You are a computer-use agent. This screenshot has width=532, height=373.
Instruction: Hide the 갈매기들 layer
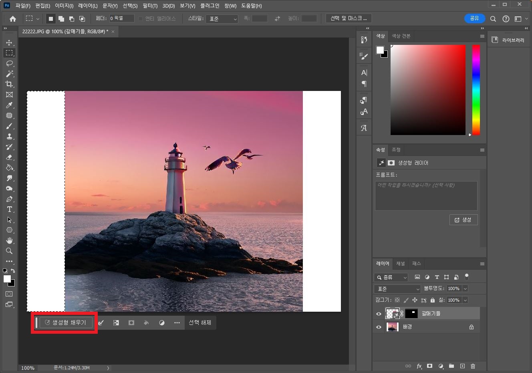click(x=379, y=314)
